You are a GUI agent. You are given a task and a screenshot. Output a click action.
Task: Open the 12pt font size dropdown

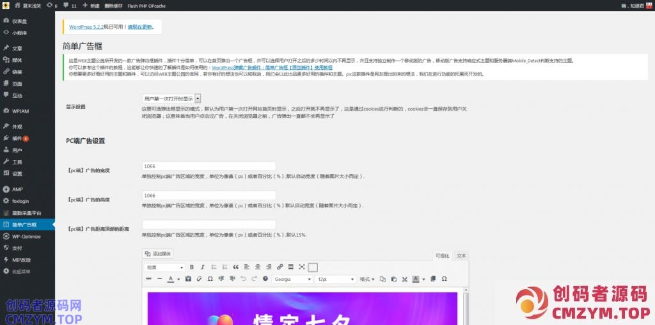click(x=335, y=279)
